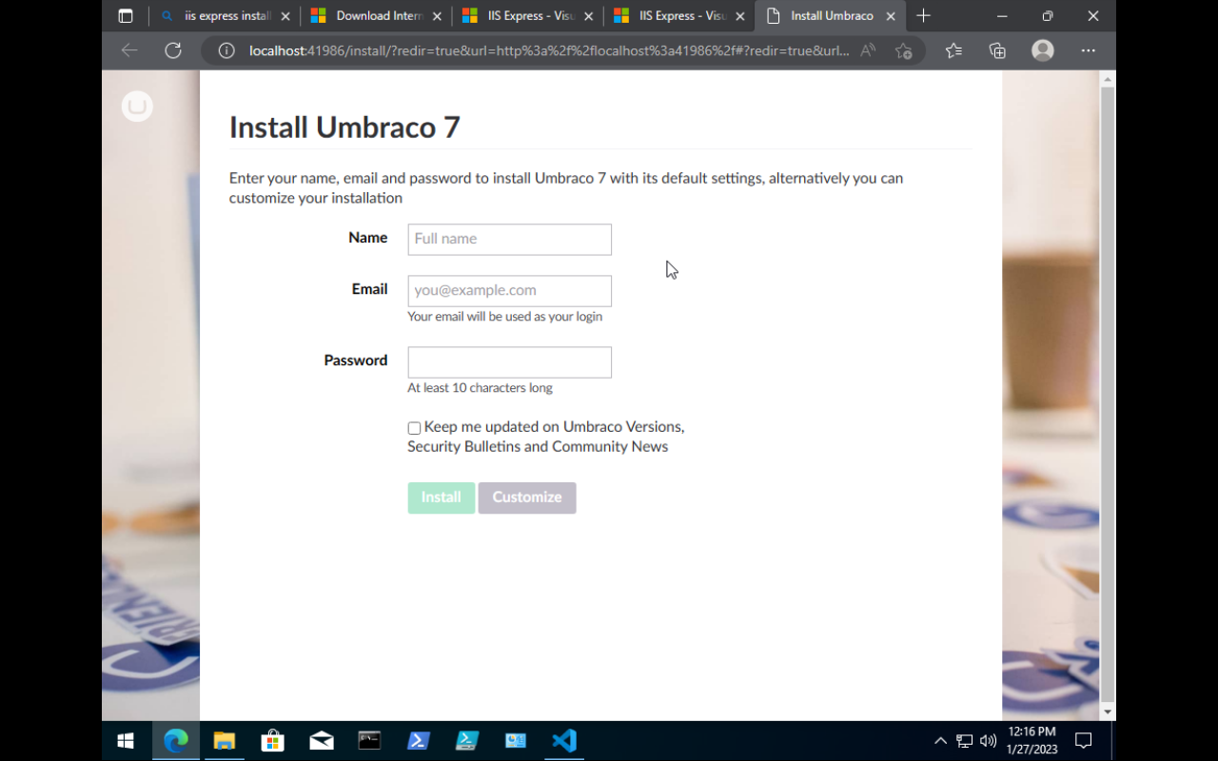Click the 'Install Umbraco 7' heading
This screenshot has height=761, width=1218.
click(344, 127)
